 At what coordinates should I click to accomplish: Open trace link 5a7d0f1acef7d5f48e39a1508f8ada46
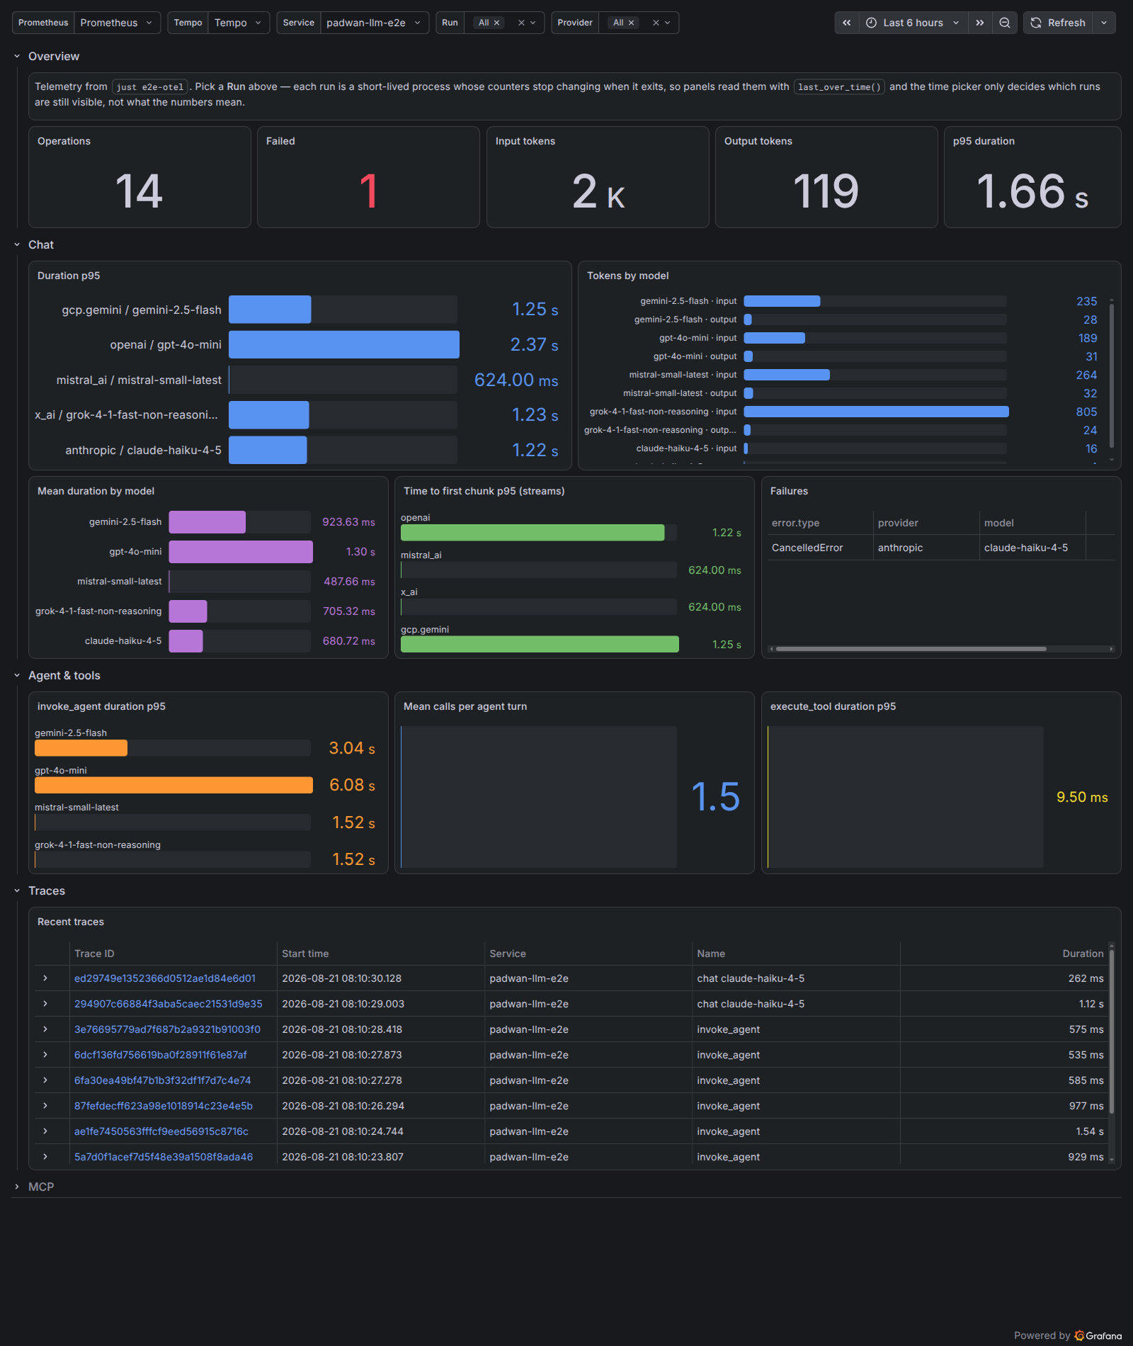click(164, 1157)
